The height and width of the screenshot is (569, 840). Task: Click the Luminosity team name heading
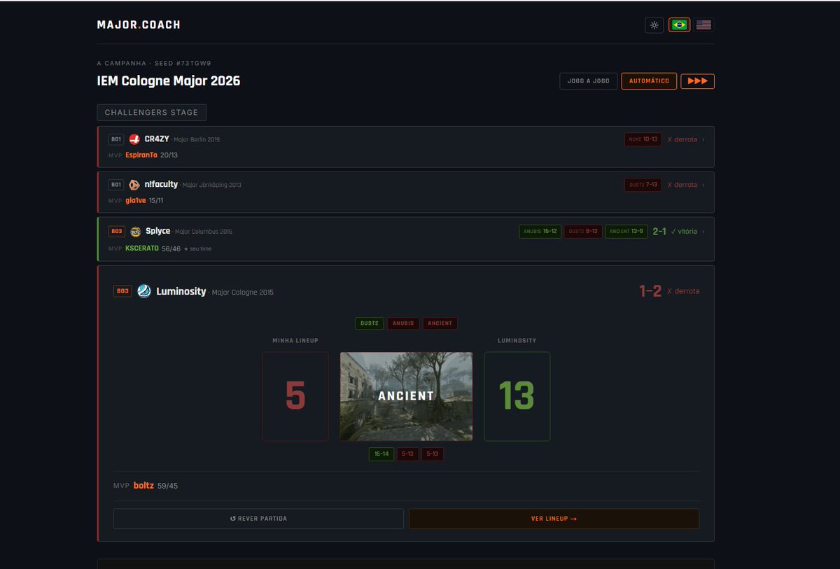click(x=181, y=291)
